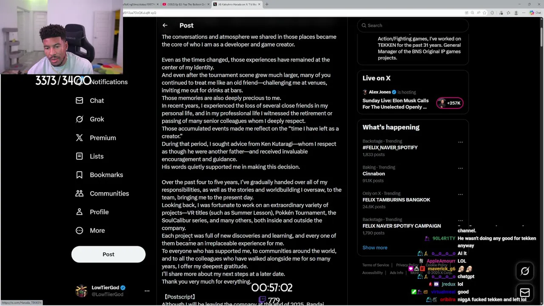Click the AppleAmourr chat username

click(x=441, y=261)
